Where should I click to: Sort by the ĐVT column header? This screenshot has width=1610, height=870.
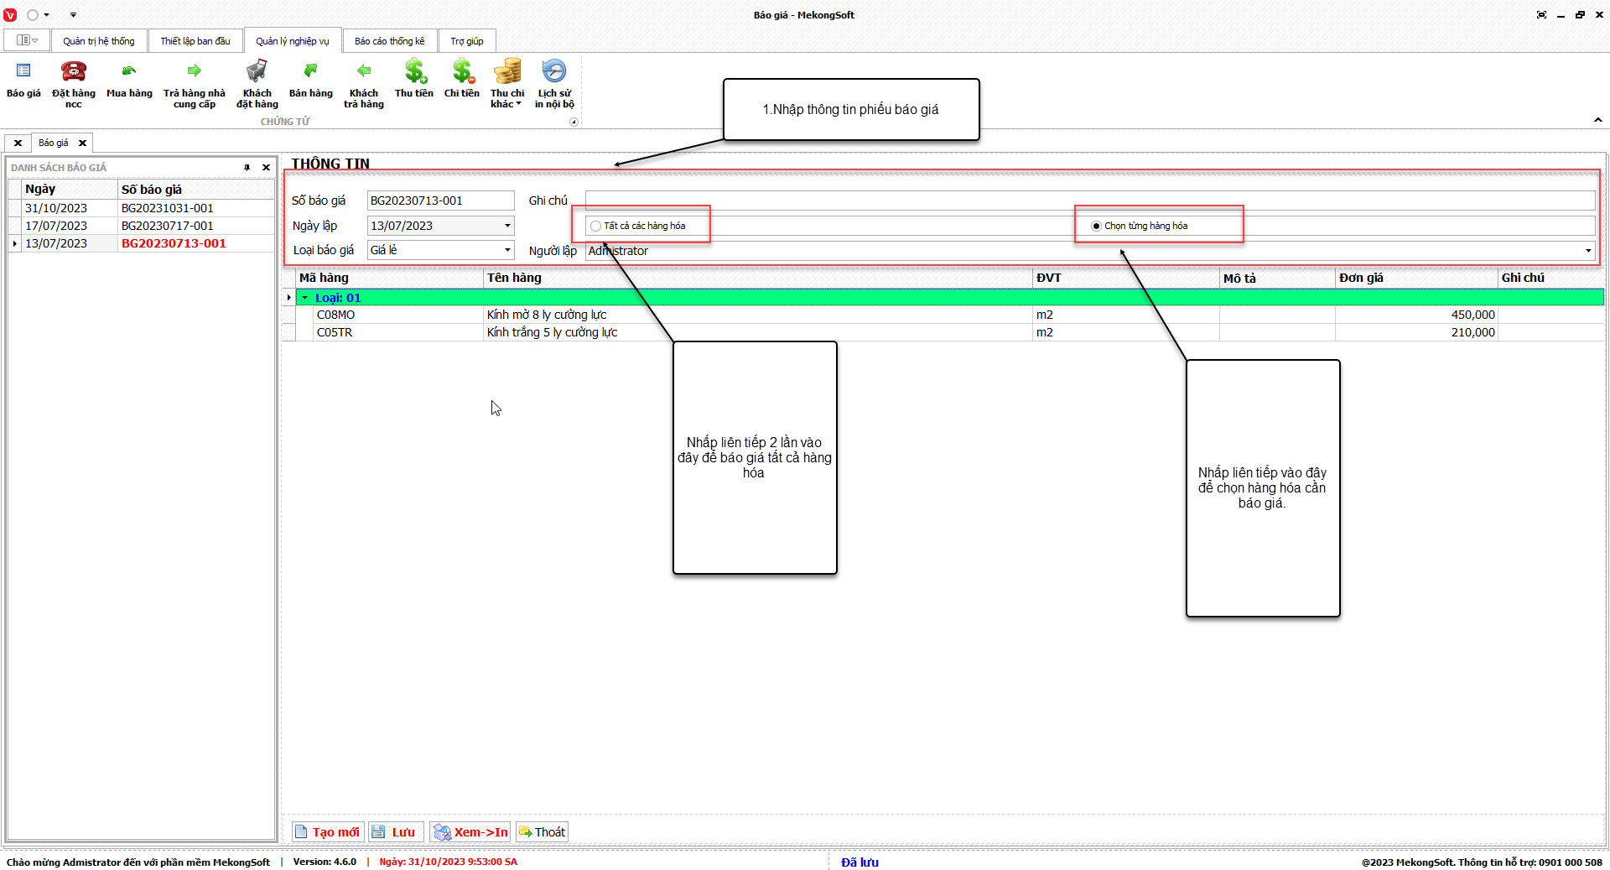[1126, 278]
